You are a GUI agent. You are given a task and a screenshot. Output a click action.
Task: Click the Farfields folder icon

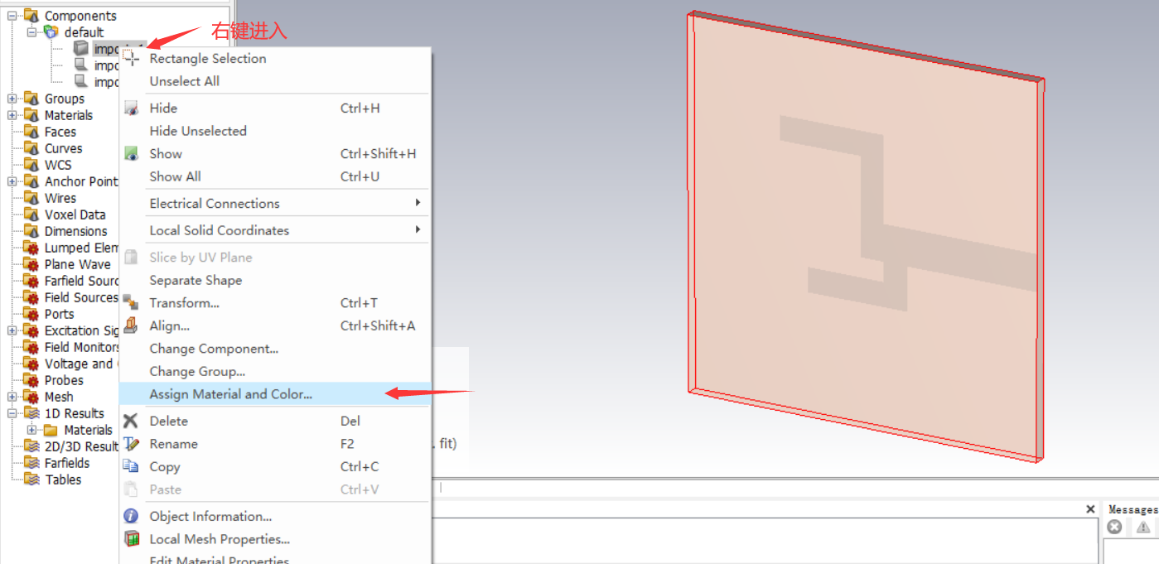[31, 463]
